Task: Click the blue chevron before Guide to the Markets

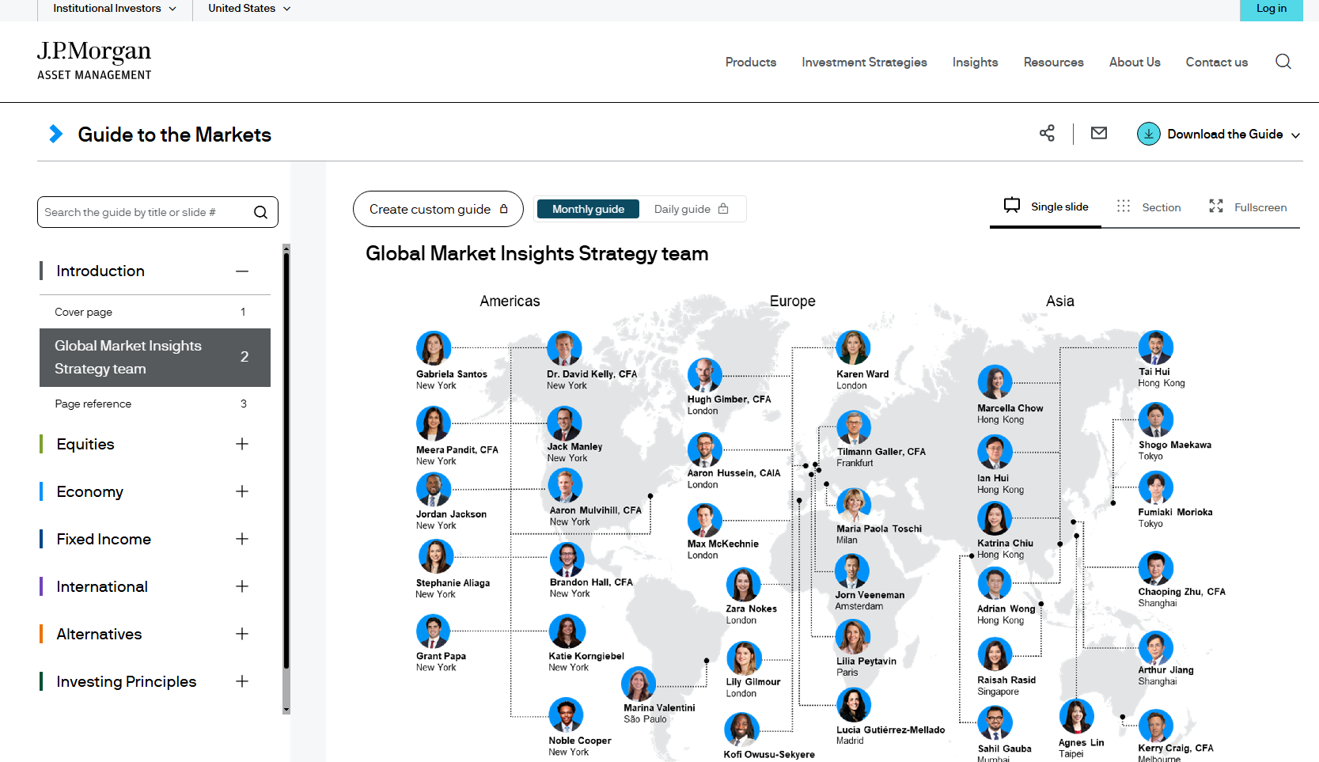Action: point(55,134)
